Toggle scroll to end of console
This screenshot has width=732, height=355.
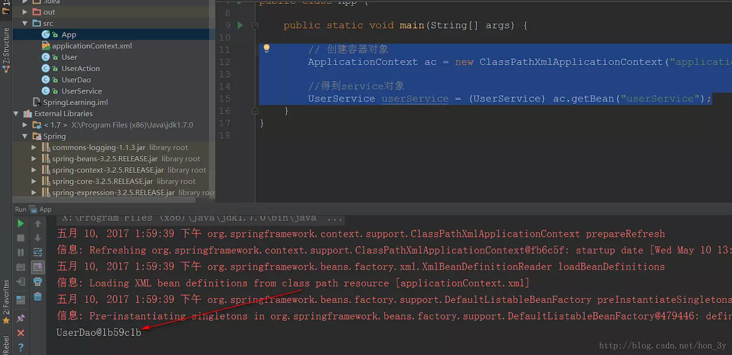[x=38, y=267]
